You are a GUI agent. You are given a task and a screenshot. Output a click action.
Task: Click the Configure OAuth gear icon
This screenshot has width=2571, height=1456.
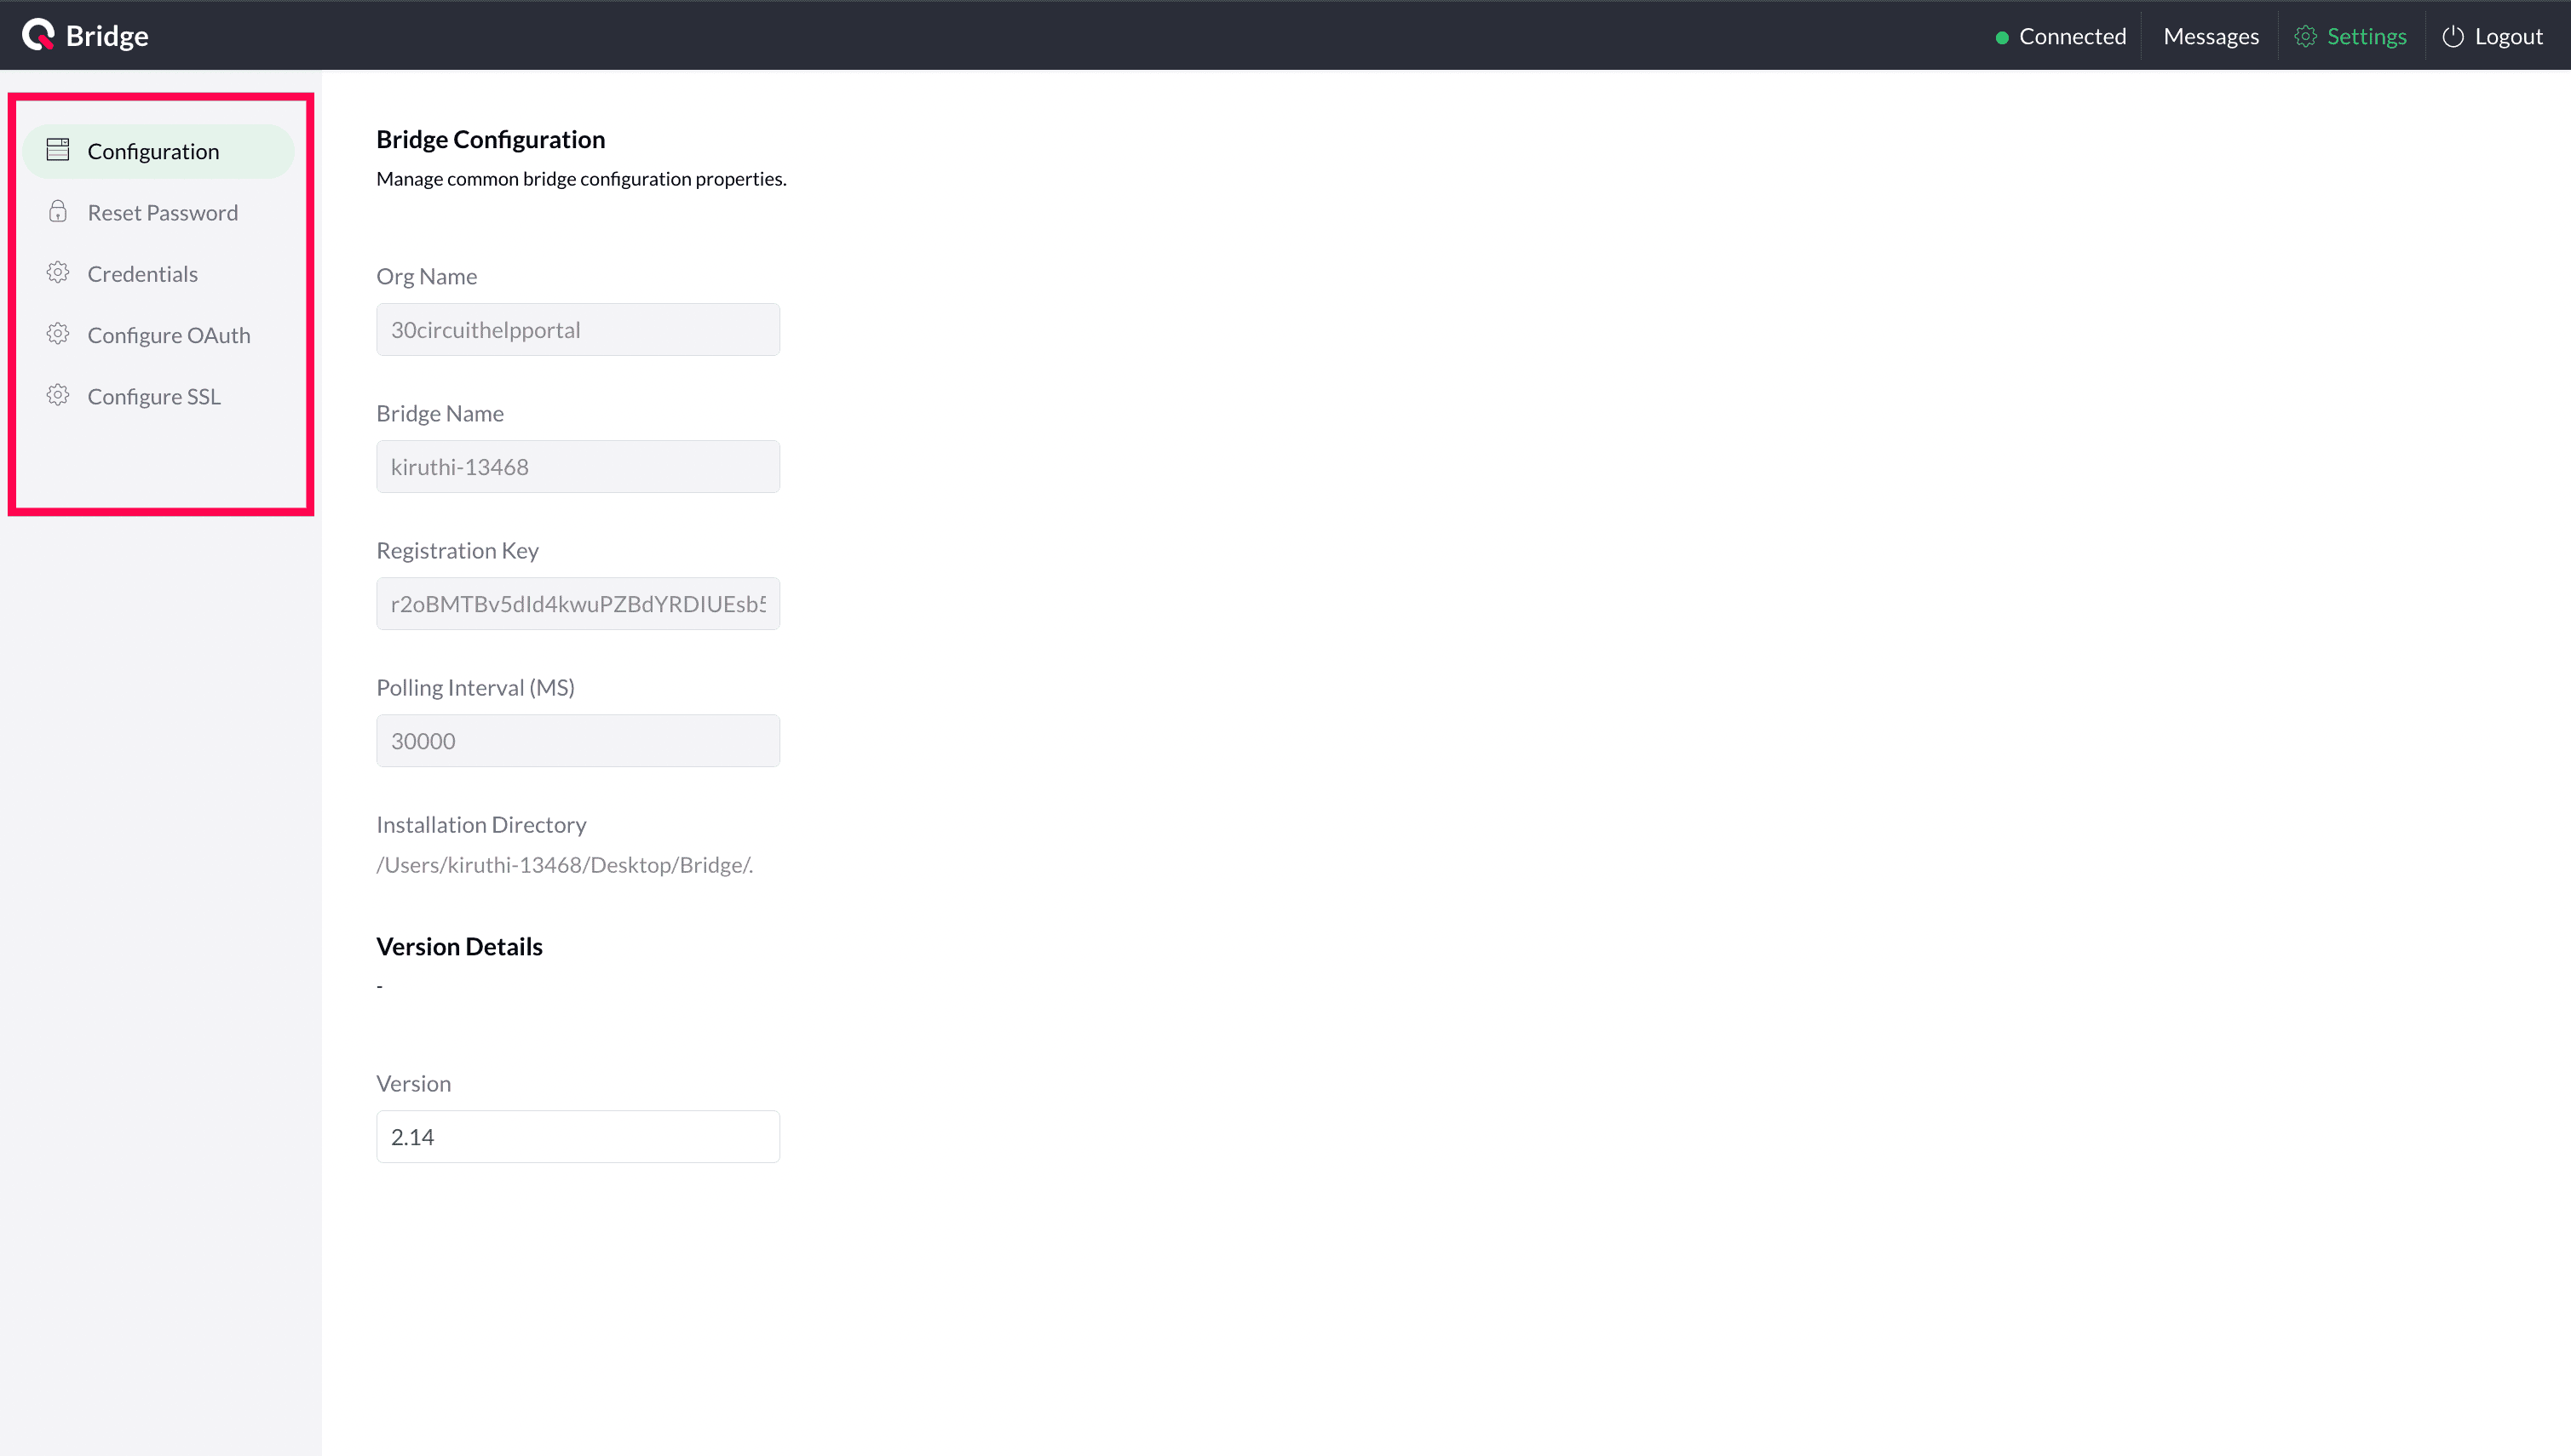pyautogui.click(x=58, y=334)
